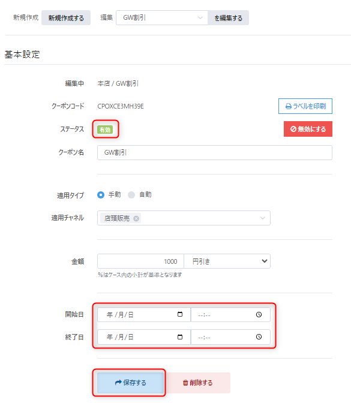Click the trash icon on 削除する
351x403 pixels.
(185, 383)
